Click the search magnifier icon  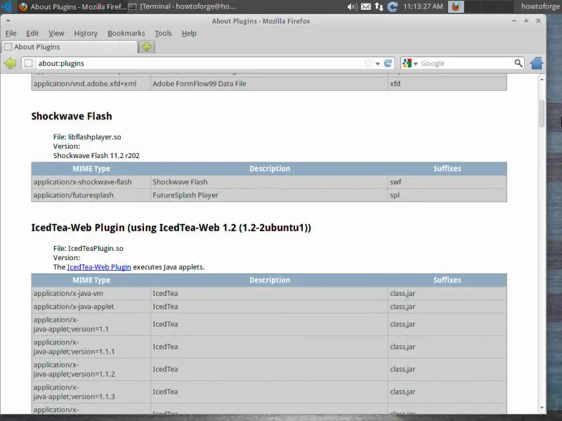(518, 63)
